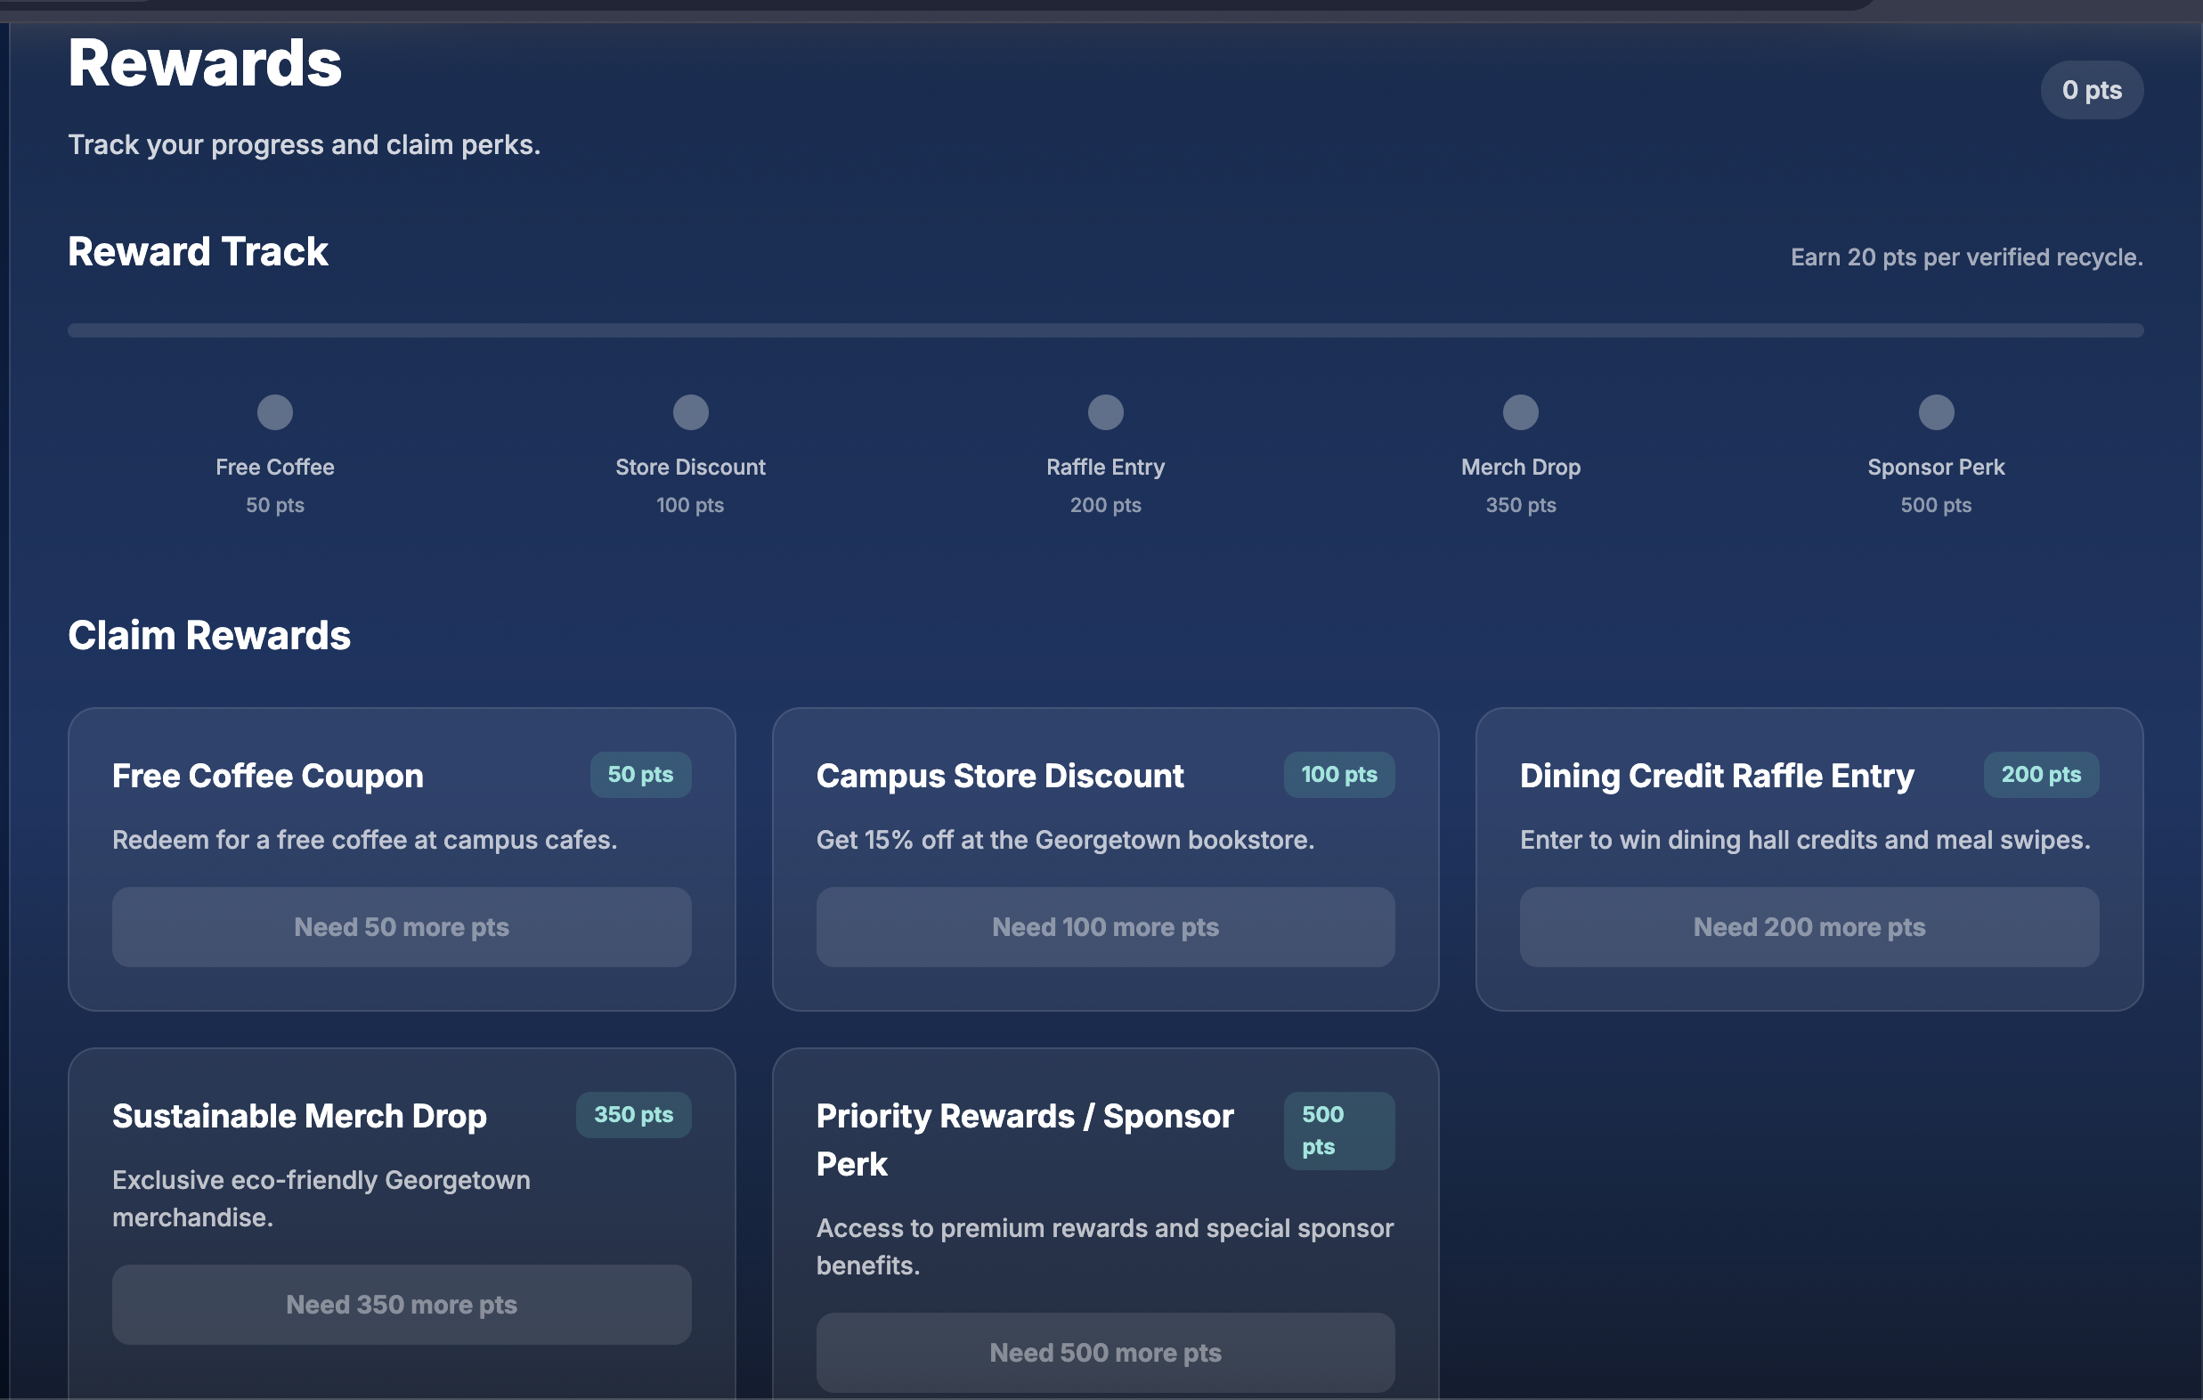Image resolution: width=2203 pixels, height=1400 pixels.
Task: Click the Merch Drop milestone dot
Action: (1521, 411)
